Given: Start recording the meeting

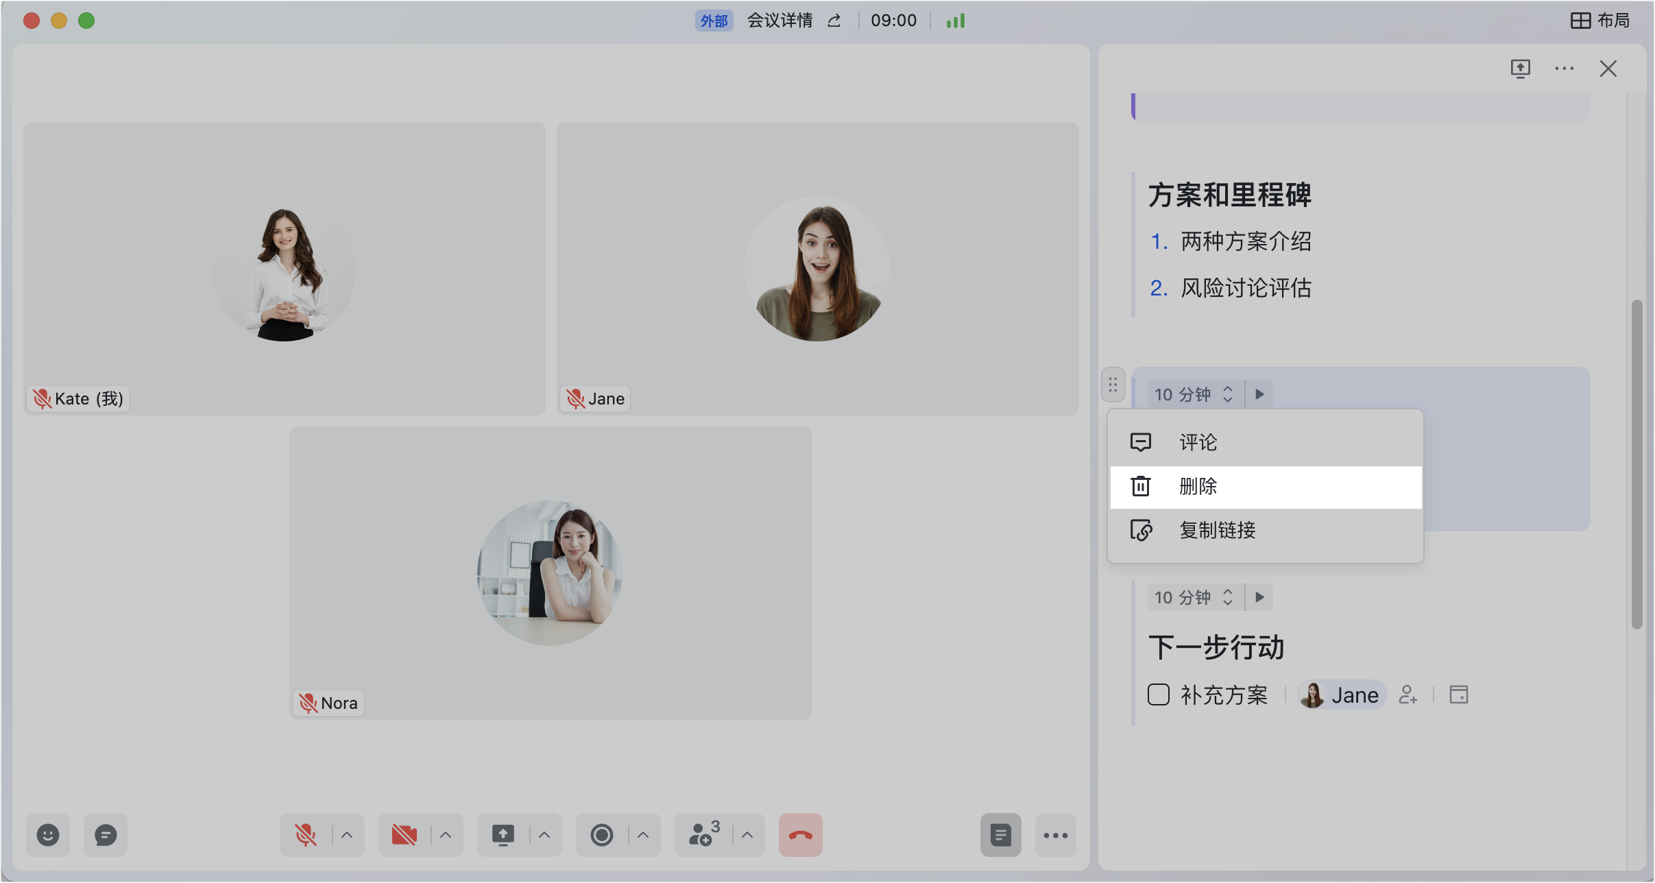Looking at the screenshot, I should click(x=602, y=835).
